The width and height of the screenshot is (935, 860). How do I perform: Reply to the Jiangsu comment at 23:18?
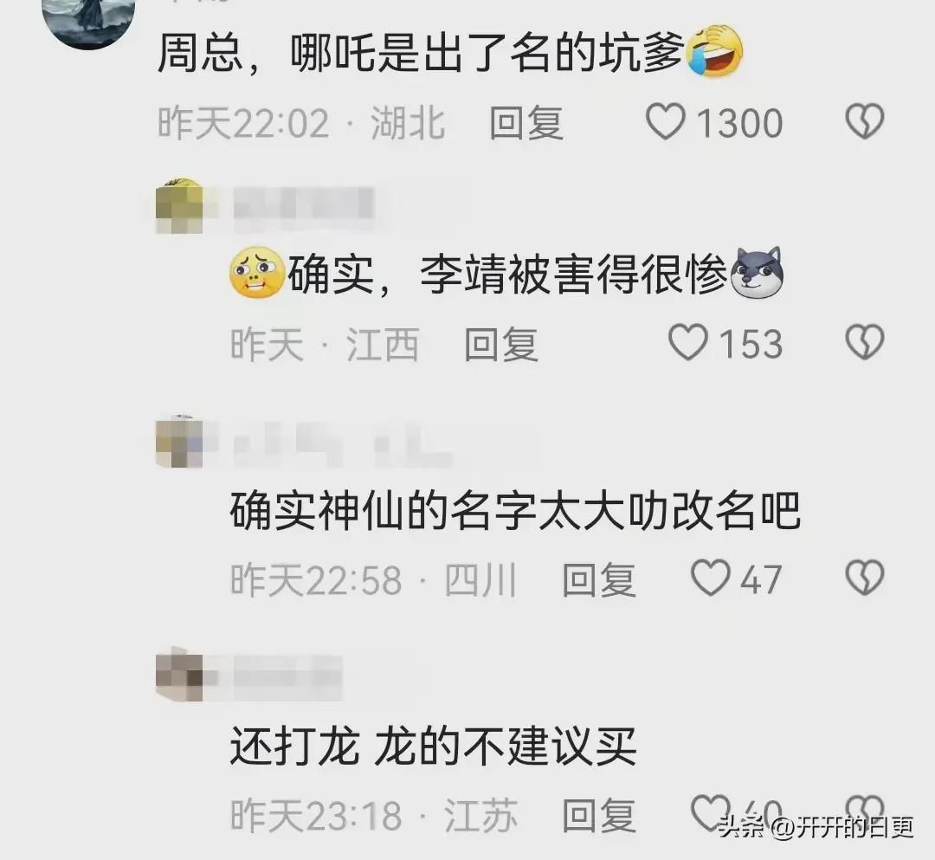click(x=599, y=815)
